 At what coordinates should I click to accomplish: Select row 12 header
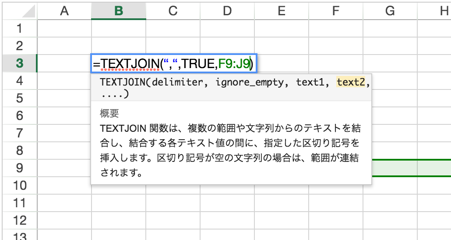(20, 220)
